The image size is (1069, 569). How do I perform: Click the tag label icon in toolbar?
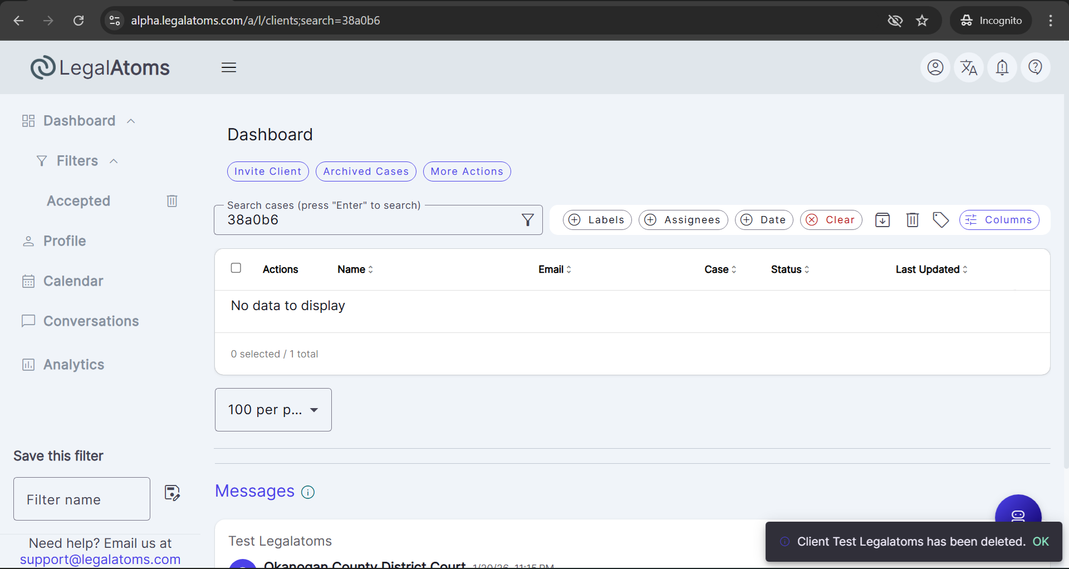point(941,220)
